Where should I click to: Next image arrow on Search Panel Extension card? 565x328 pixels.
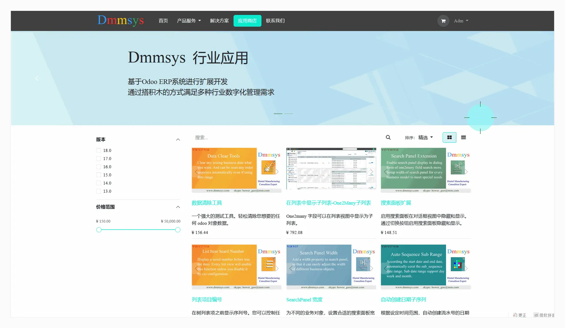466,172
